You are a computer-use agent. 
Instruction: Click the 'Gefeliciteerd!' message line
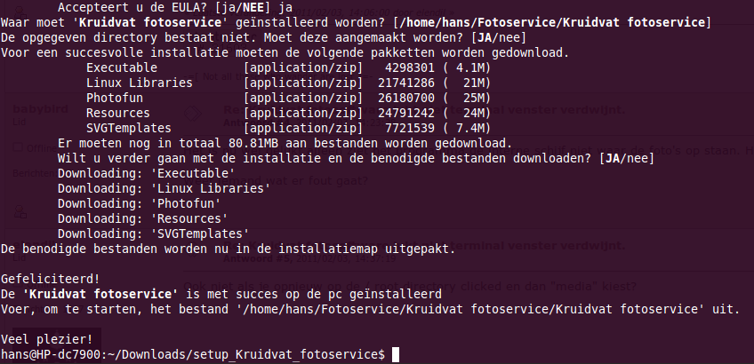[x=51, y=279]
